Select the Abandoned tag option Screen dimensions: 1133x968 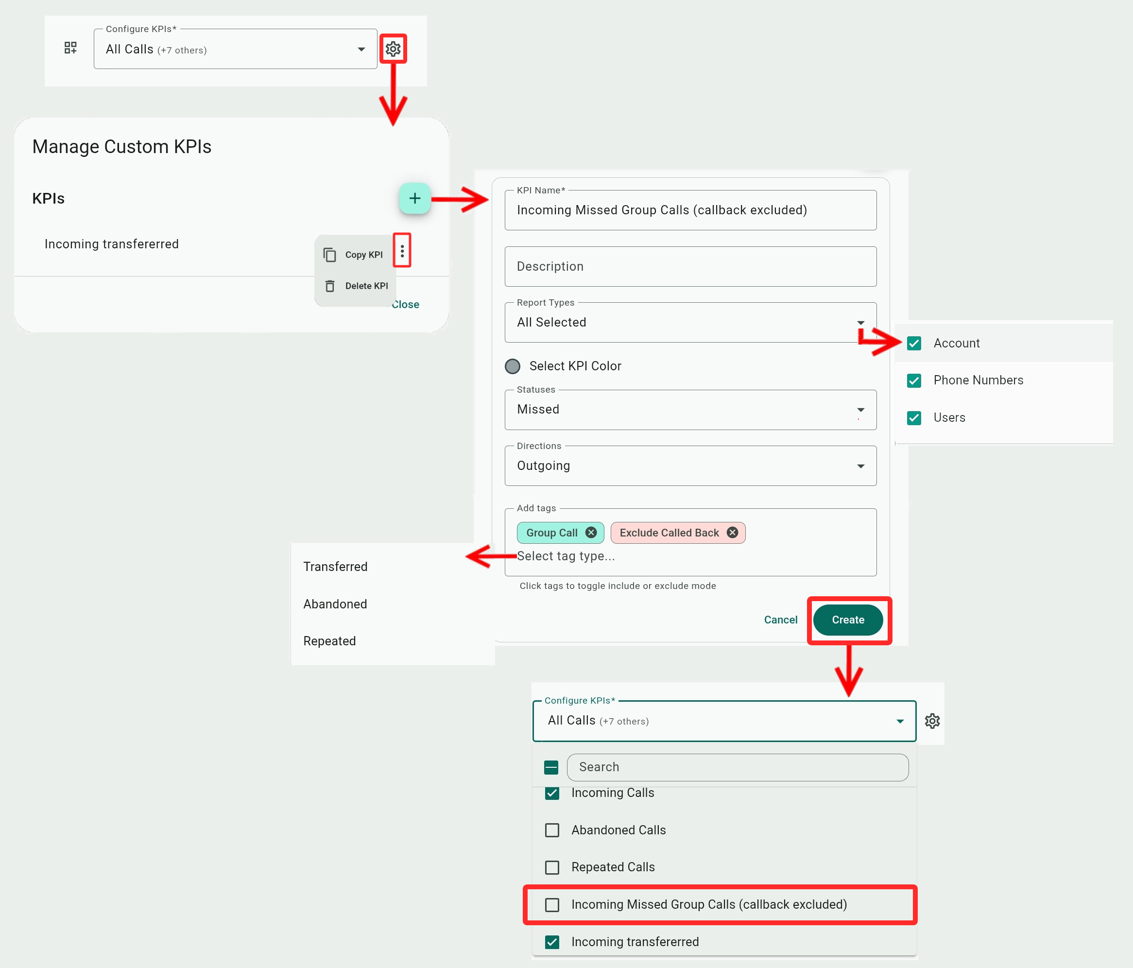(335, 604)
